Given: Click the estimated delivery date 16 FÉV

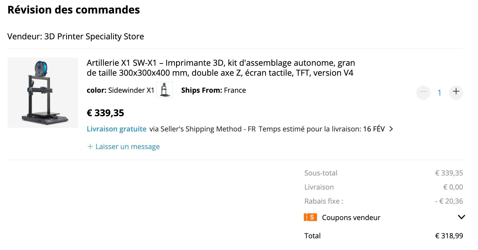Looking at the screenshot, I should click(x=374, y=129).
